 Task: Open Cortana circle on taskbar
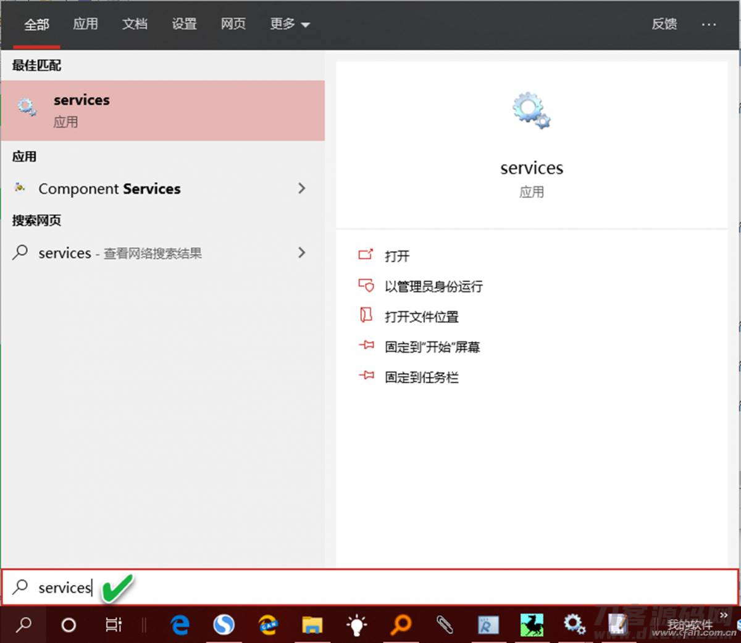click(x=69, y=624)
